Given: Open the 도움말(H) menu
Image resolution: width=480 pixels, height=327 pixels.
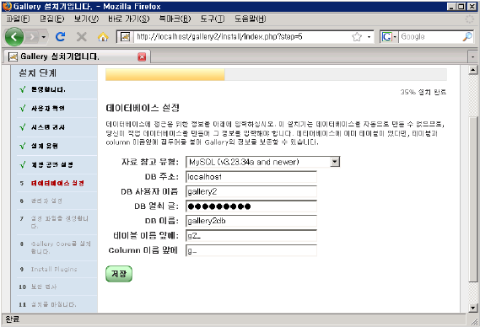Looking at the screenshot, I should point(250,19).
